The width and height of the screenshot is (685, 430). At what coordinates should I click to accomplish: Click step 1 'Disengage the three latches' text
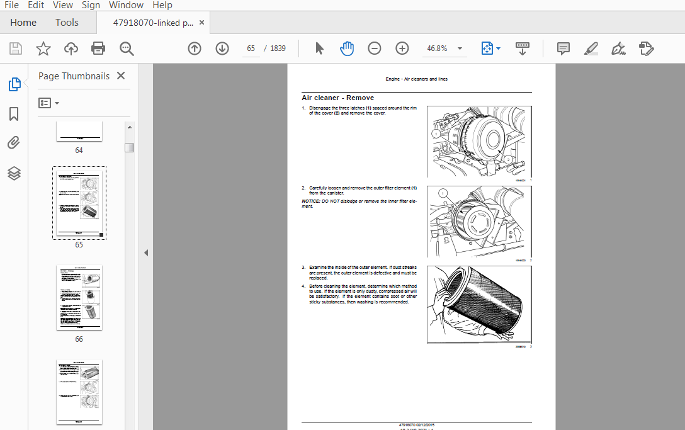(363, 111)
